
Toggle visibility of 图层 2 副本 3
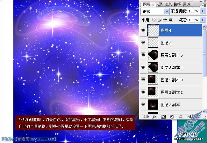point(143,79)
